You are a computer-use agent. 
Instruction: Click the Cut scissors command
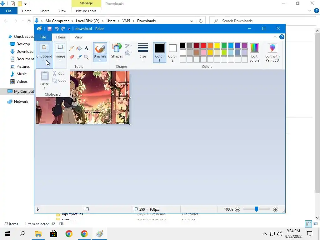pos(58,73)
